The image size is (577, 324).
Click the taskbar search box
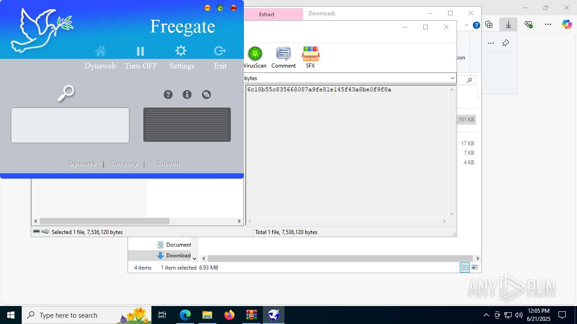coord(87,315)
